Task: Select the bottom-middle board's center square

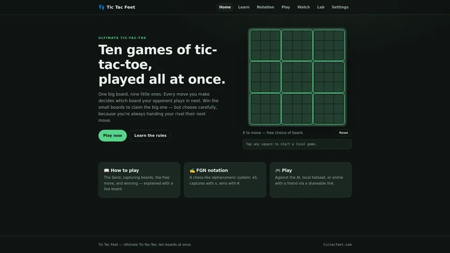Action: [x=297, y=109]
